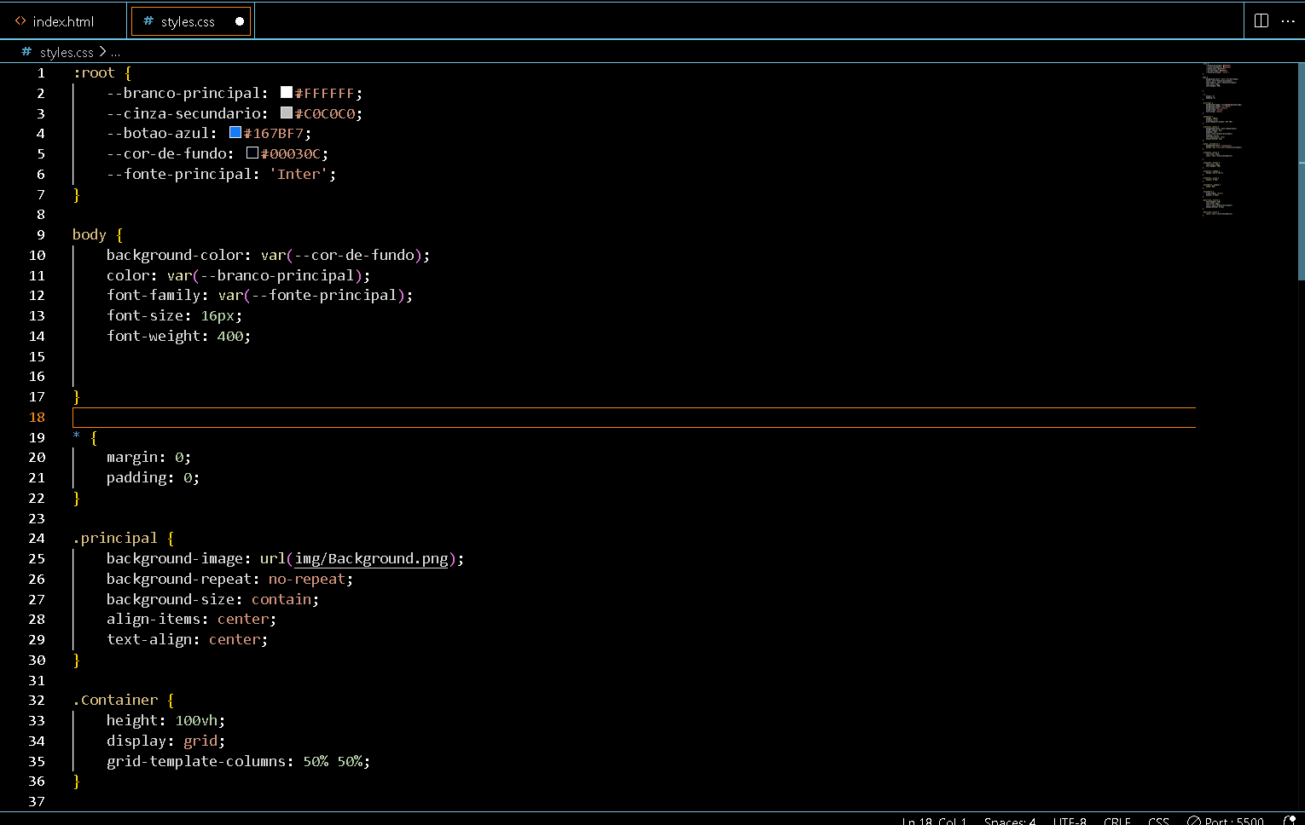Switch to the index.html tab
This screenshot has width=1305, height=825.
(x=63, y=21)
